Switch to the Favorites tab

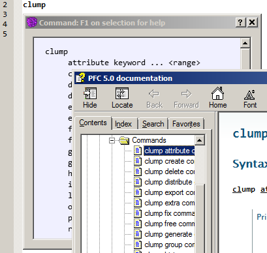coord(186,124)
